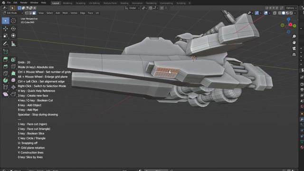Click the pan hand viewport icon
This screenshot has height=171, width=304.
tap(294, 42)
